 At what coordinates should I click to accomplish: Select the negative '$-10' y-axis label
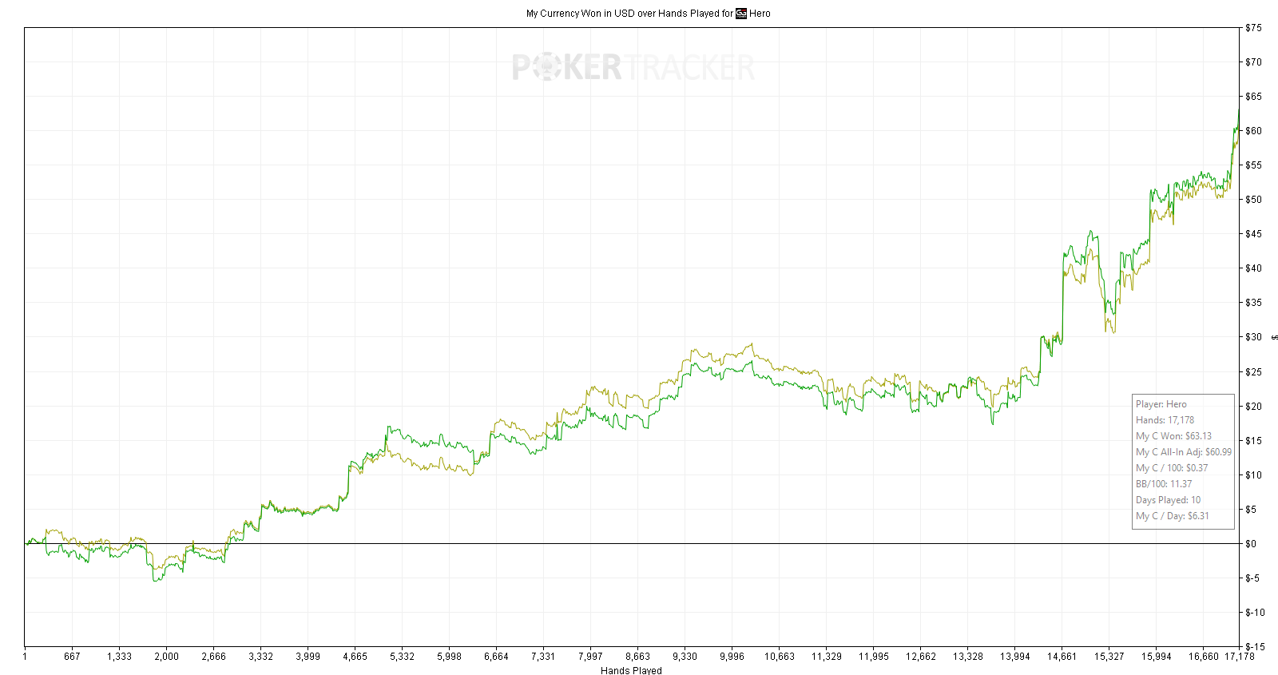1255,613
